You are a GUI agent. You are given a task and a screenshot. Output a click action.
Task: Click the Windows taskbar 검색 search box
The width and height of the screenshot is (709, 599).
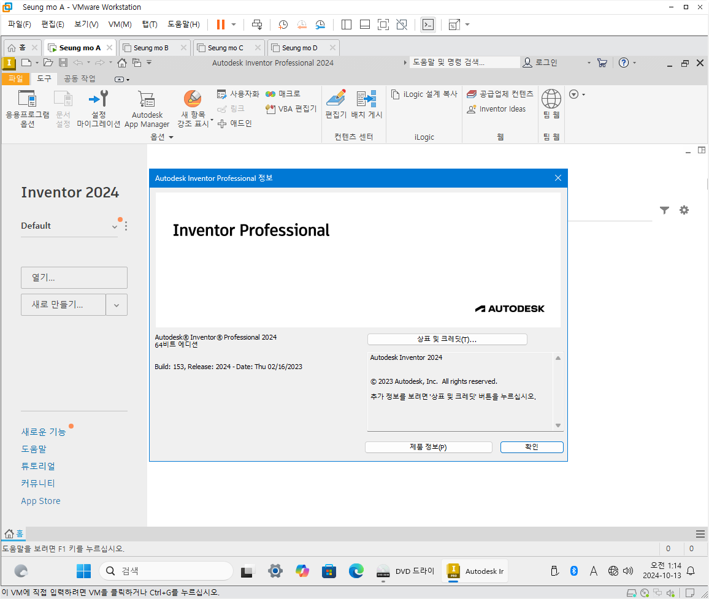point(166,571)
